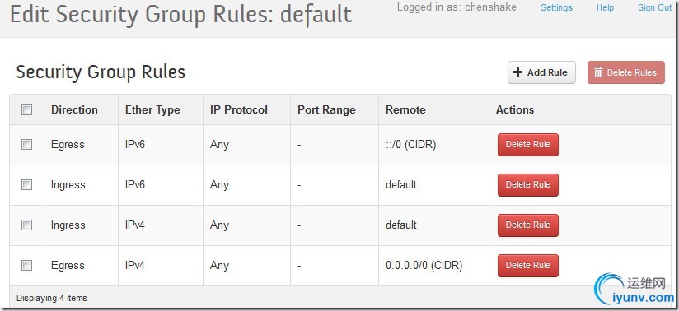Click the iyunv.com watermark logo
Image resolution: width=679 pixels, height=311 pixels.
635,289
